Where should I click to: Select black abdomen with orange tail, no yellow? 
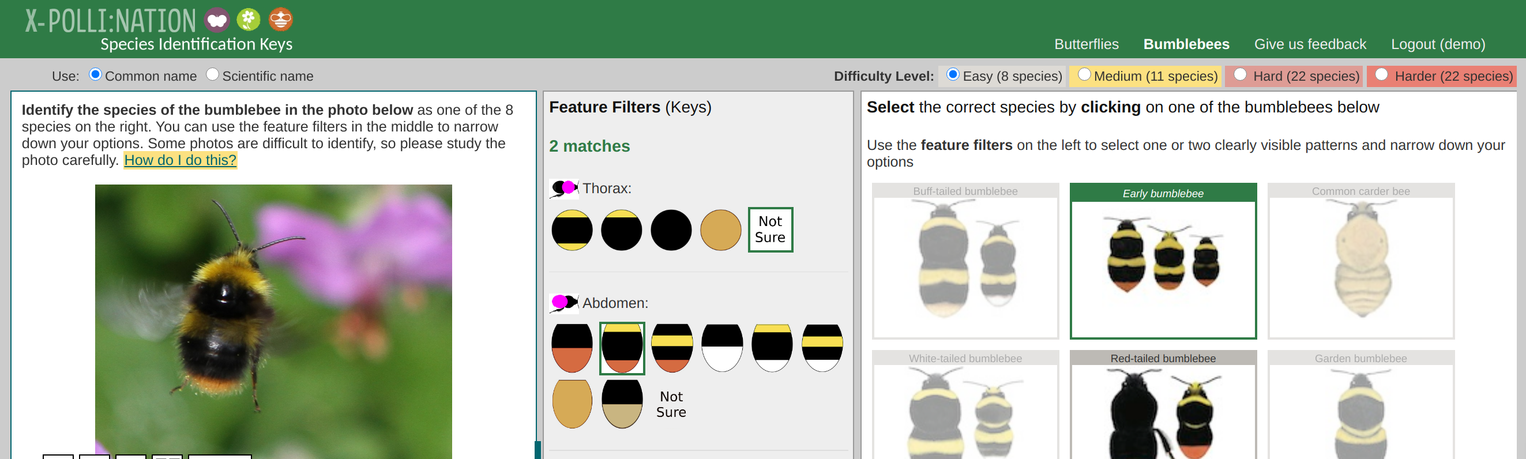pyautogui.click(x=572, y=348)
